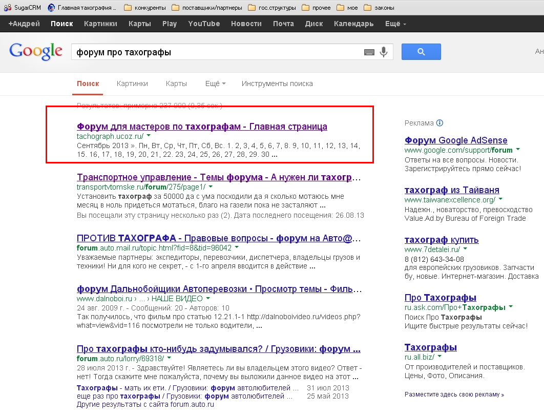
Task: Expand arrow next to forum.auto.mail.ru URL
Action: point(237,247)
